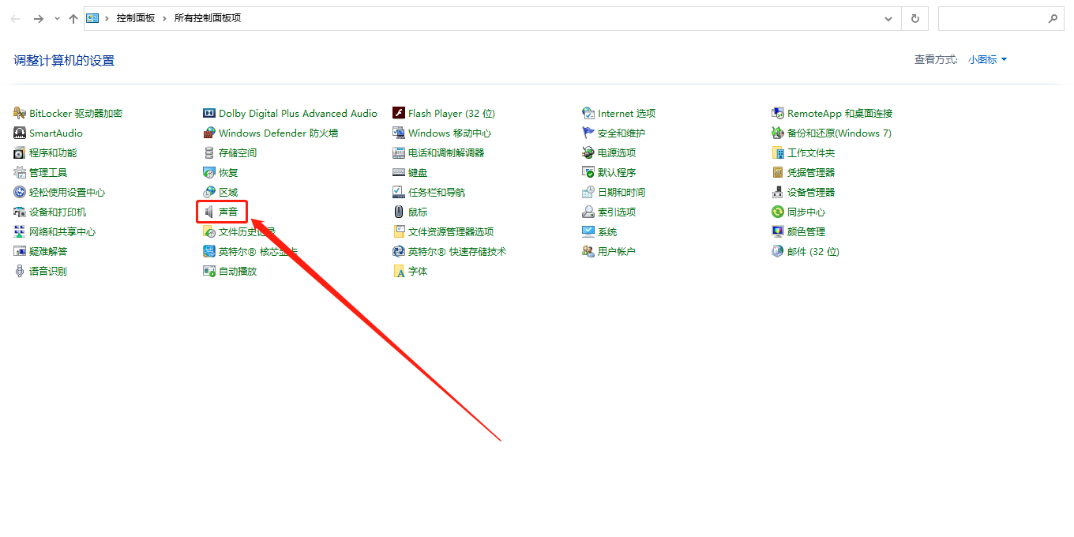Open the 同步中心 green sync icon
Image resolution: width=1074 pixels, height=537 pixels.
click(x=778, y=212)
